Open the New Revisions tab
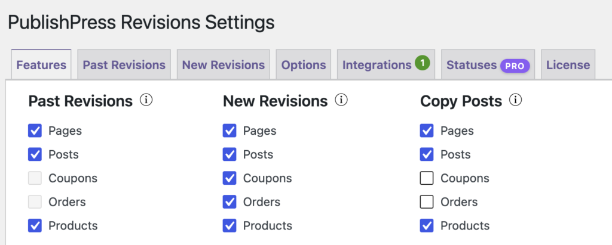Viewport: 612px width, 245px height. 224,64
